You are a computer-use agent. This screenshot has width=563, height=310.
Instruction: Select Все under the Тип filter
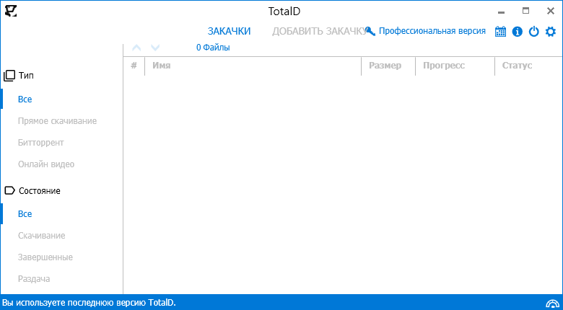point(25,99)
